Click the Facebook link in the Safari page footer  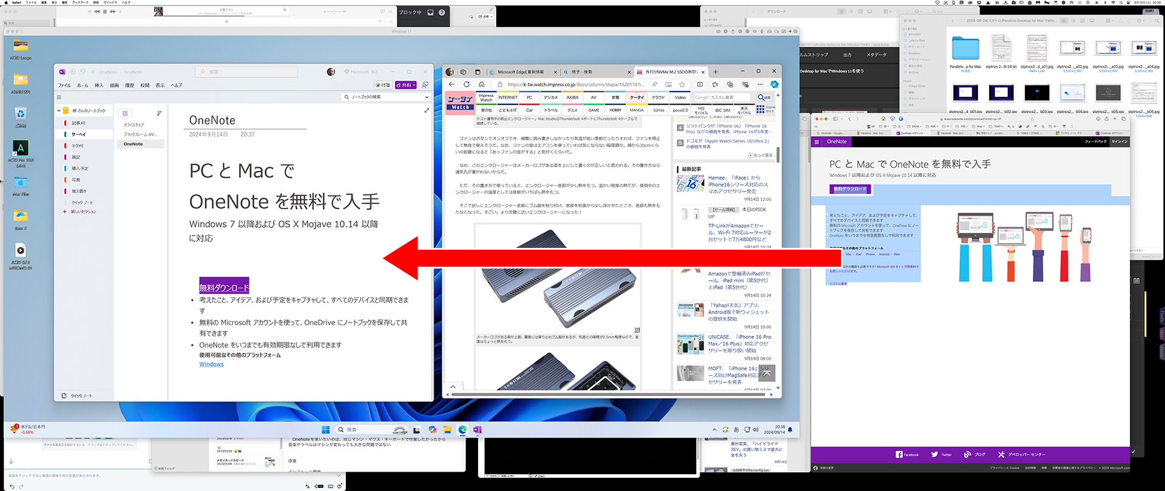[907, 455]
